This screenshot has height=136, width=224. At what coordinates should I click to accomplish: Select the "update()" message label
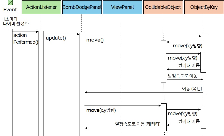[56, 38]
